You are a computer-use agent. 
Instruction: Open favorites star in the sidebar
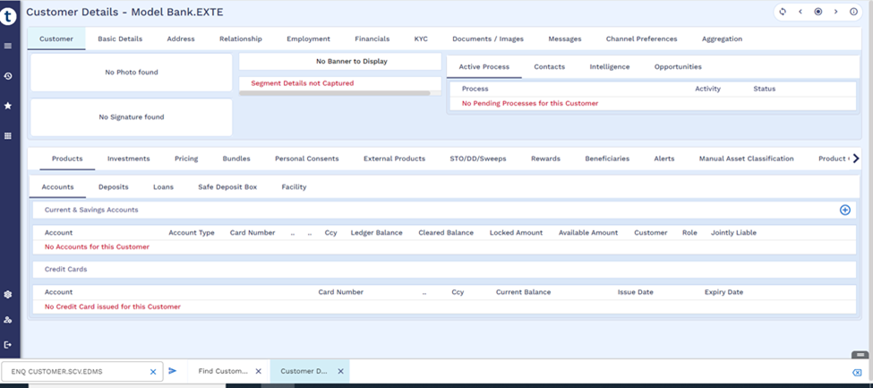(8, 106)
